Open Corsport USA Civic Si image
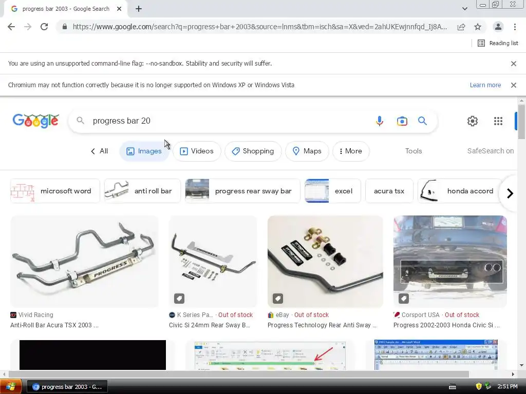 [450, 261]
